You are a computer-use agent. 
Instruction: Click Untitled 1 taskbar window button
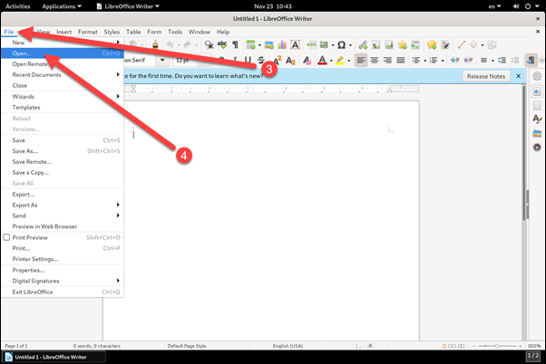coord(54,357)
